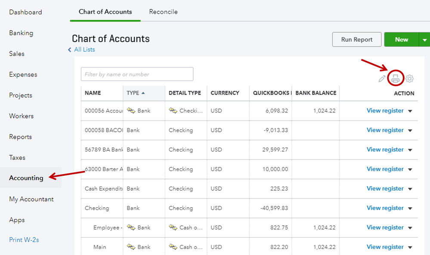Open action dropdown for 000056 account row
430x255 pixels.
click(x=410, y=111)
